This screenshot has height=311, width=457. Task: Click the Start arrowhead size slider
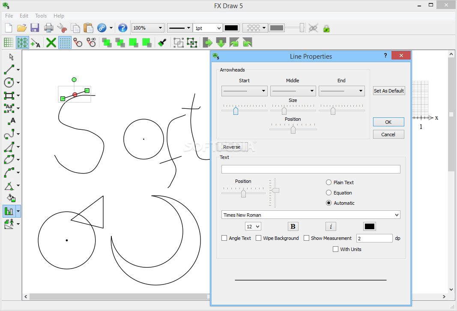click(x=236, y=111)
